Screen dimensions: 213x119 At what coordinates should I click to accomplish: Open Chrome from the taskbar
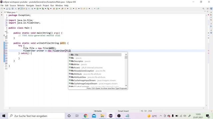tap(86, 116)
